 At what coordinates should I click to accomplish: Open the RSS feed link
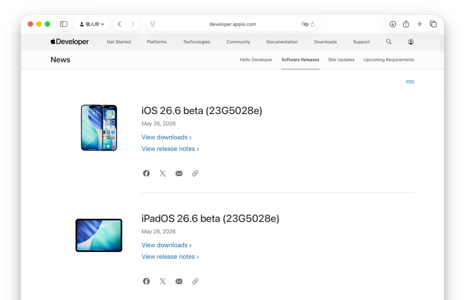pyautogui.click(x=410, y=82)
